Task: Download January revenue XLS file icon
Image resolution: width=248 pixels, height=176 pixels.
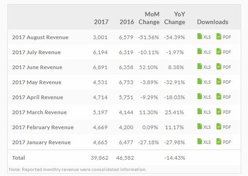Action: [x=200, y=141]
